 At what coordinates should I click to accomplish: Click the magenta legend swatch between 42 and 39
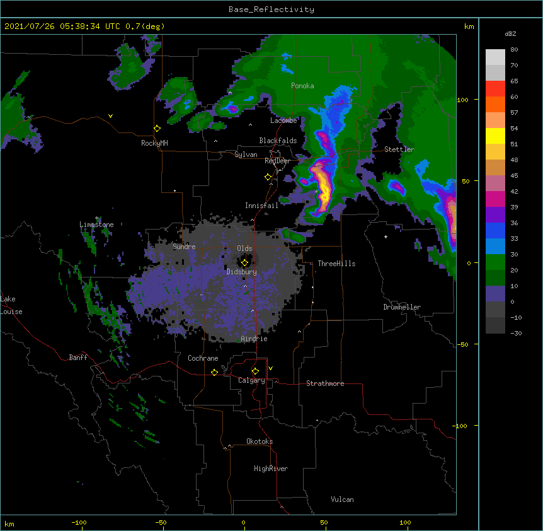[495, 199]
